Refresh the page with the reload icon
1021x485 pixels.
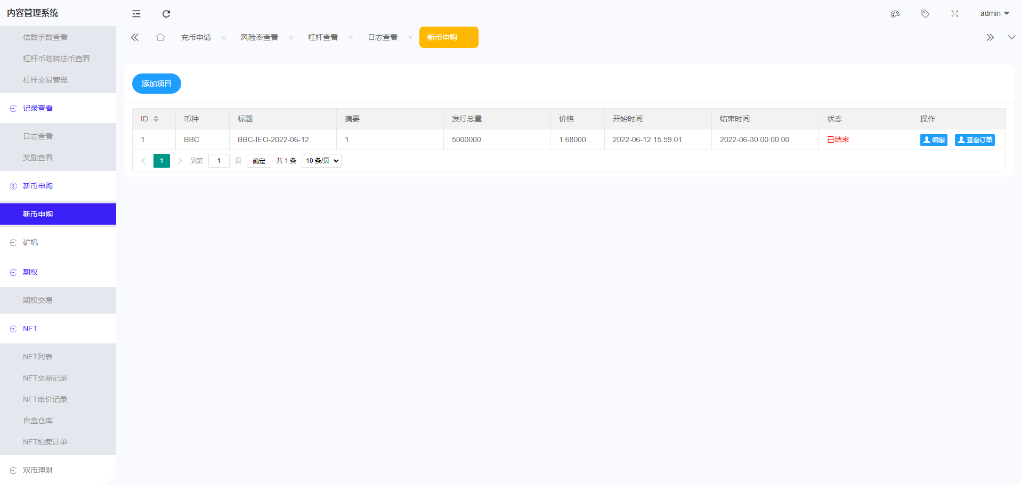point(166,13)
